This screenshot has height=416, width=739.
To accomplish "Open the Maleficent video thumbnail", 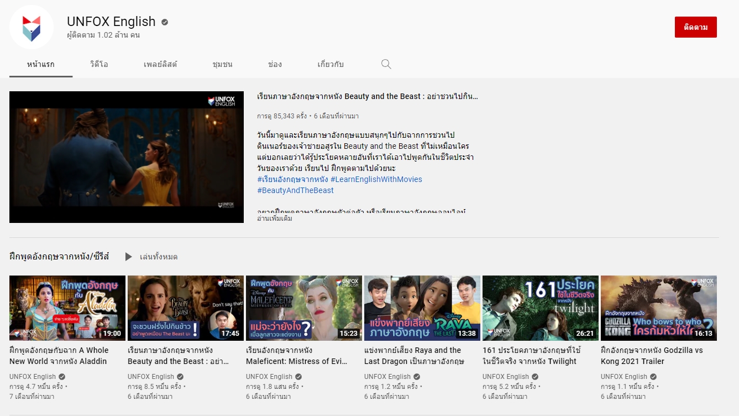I will (x=304, y=308).
